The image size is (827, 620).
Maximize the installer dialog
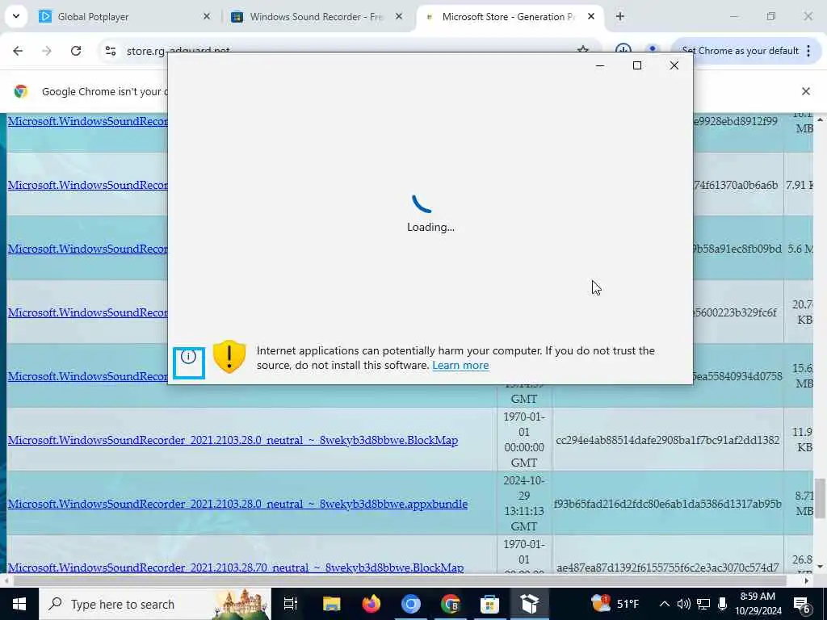coord(637,65)
